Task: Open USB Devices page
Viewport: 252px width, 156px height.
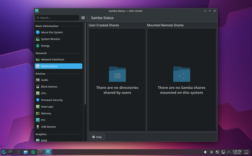Action: click(59, 127)
